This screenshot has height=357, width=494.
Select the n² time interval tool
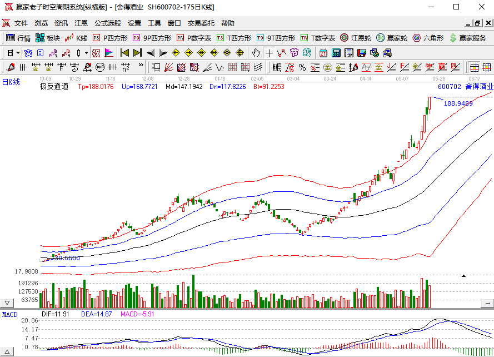[x=126, y=67]
